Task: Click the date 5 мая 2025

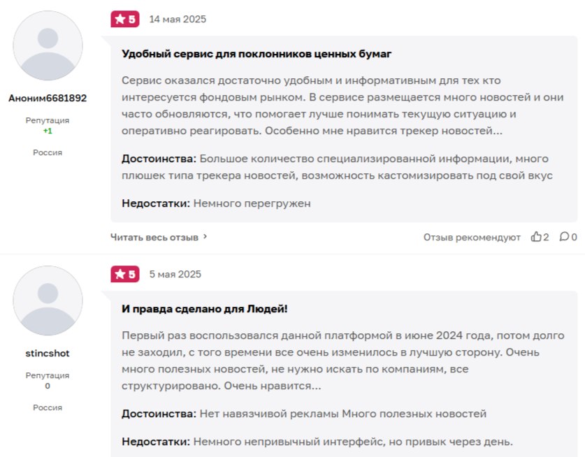Action: [175, 274]
